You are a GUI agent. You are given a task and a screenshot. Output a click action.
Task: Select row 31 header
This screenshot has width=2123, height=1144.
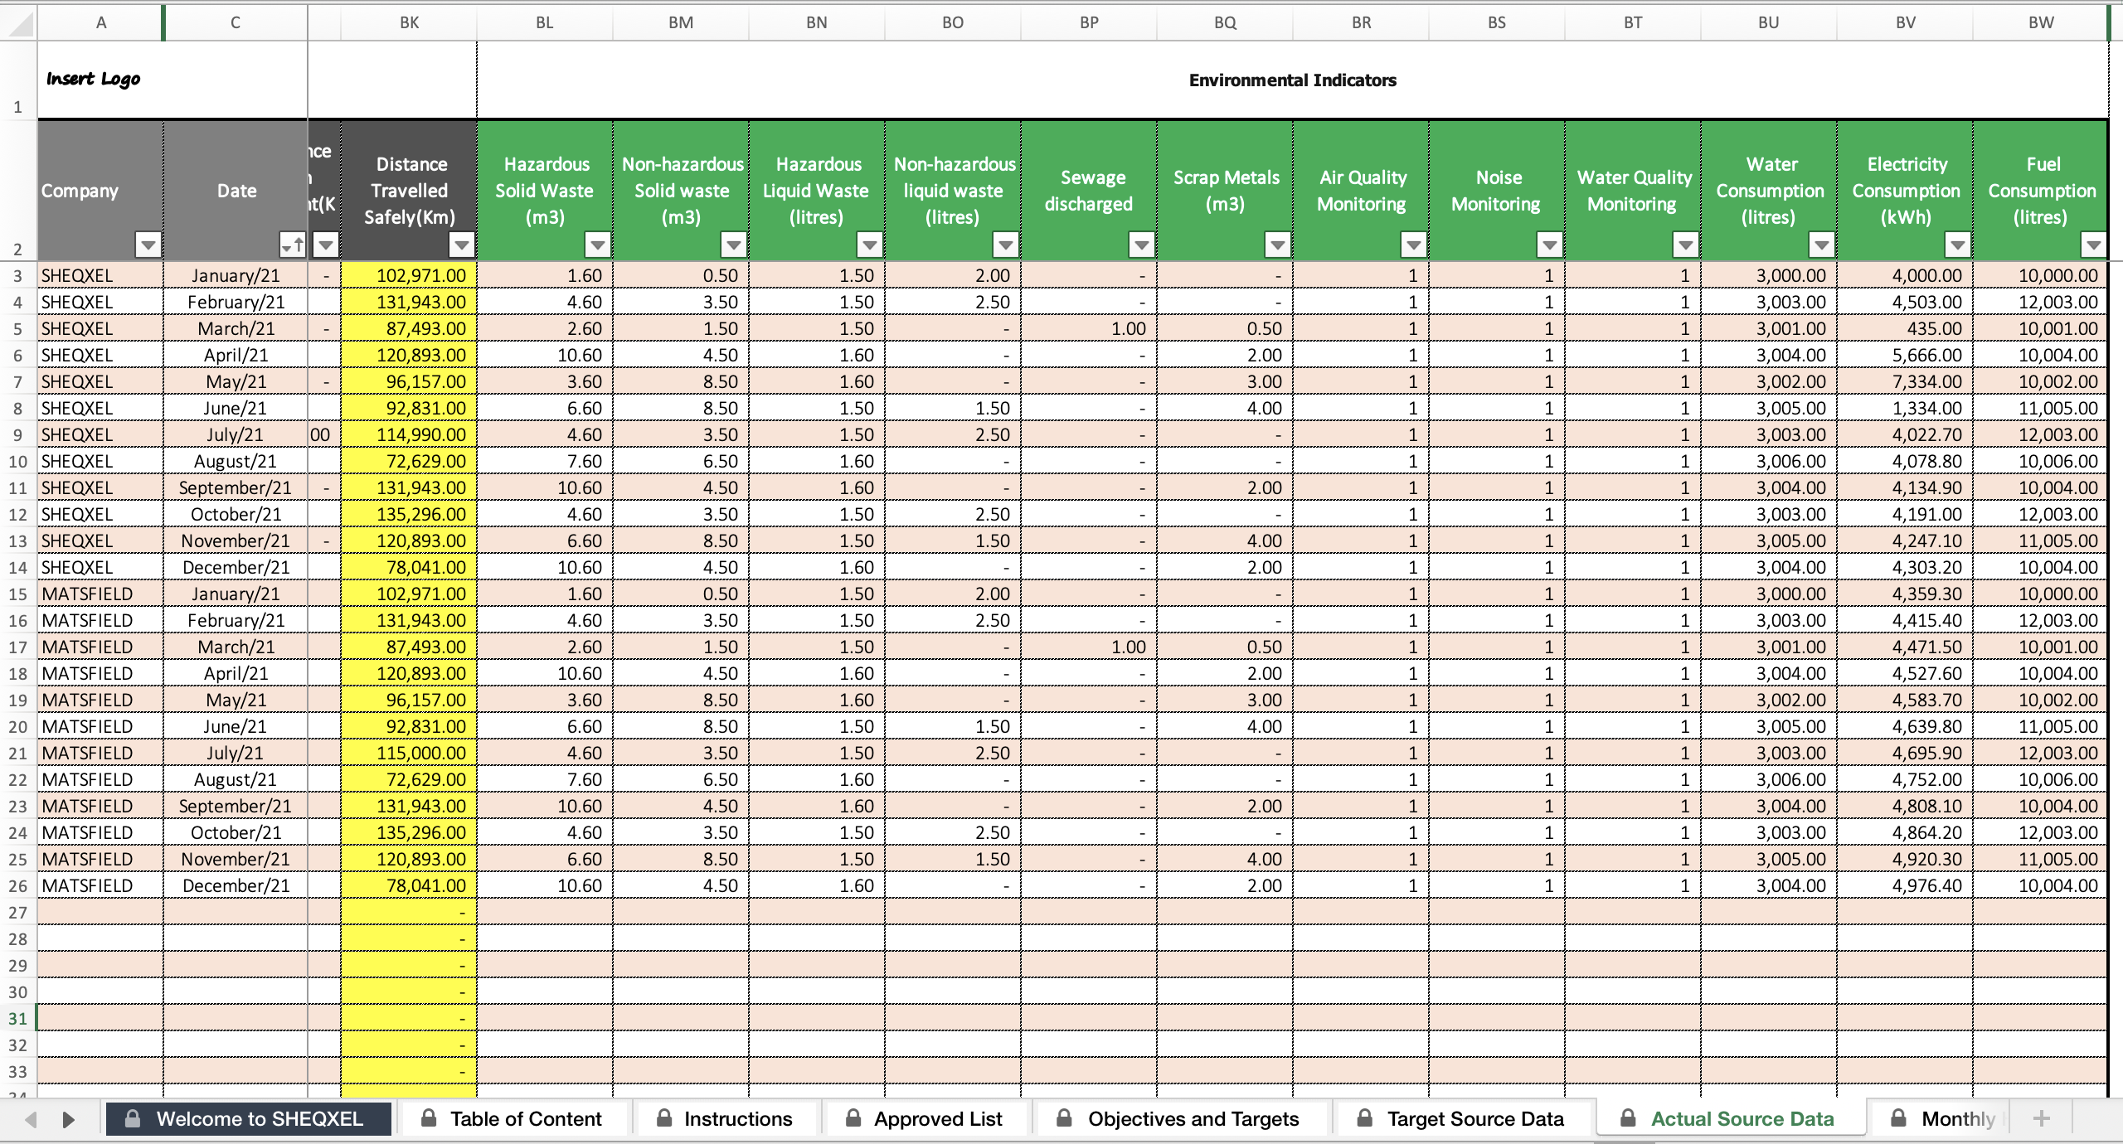(18, 1018)
